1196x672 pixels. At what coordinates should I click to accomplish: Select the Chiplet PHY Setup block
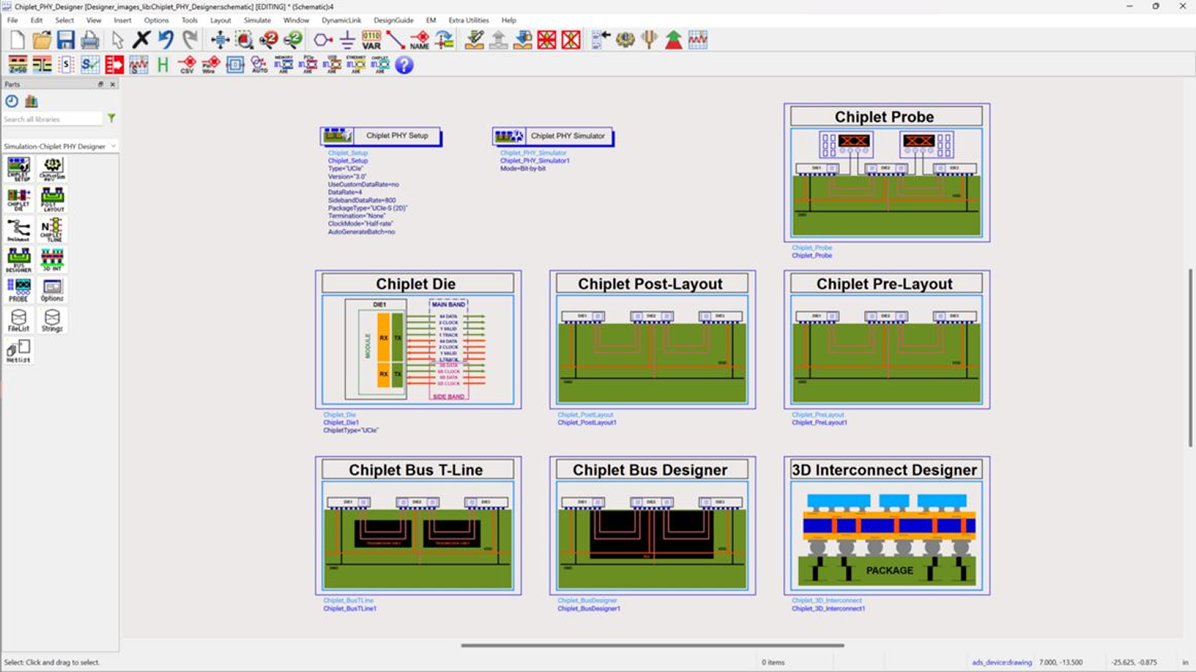tap(381, 136)
